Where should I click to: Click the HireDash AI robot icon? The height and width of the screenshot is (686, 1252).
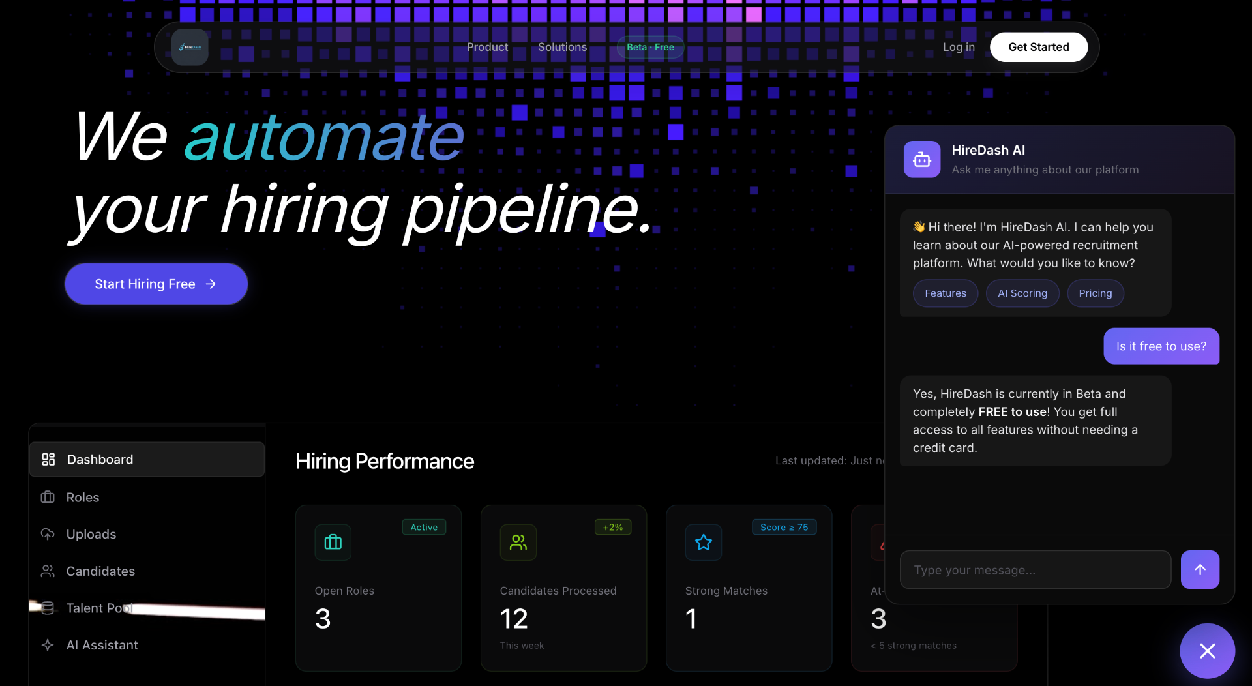pos(922,159)
